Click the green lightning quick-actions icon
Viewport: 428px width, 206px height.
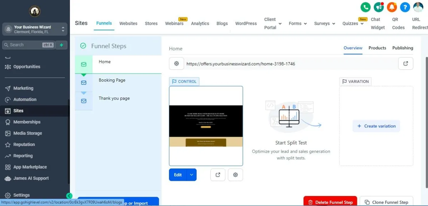(x=61, y=45)
